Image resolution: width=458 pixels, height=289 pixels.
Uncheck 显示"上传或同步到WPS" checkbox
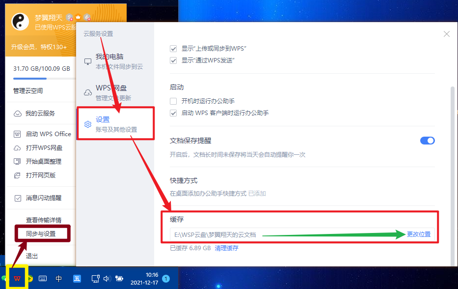tap(173, 49)
